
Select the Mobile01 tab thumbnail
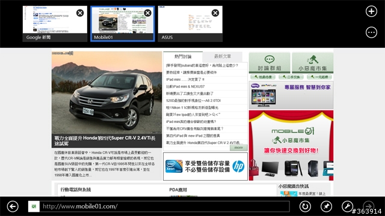point(123,23)
